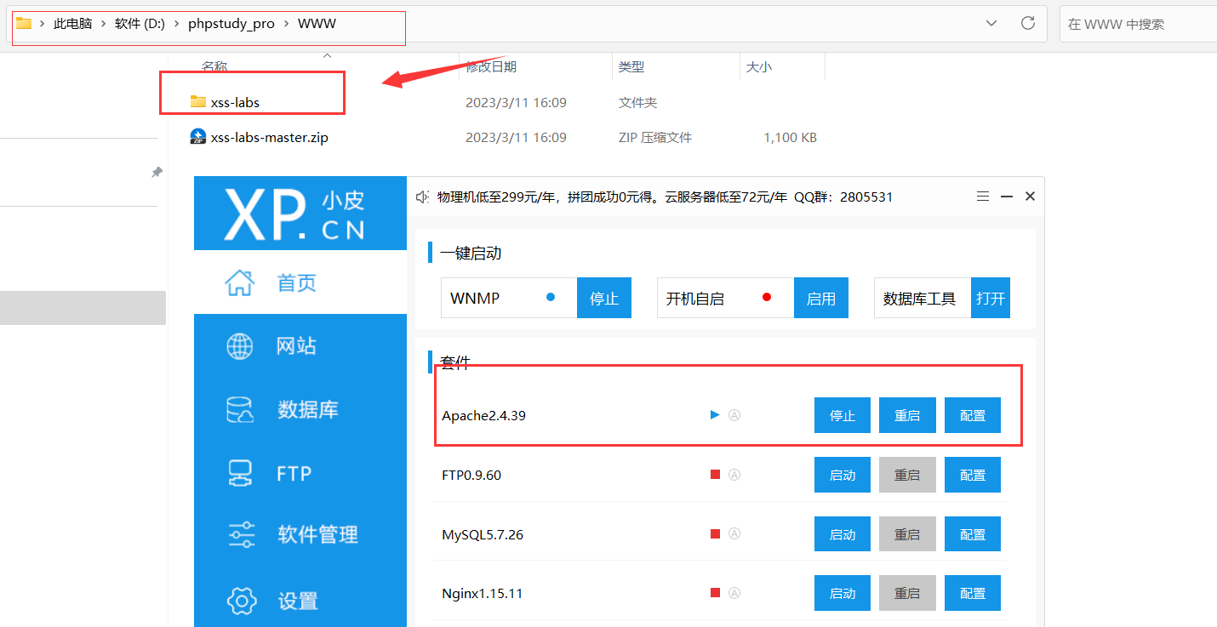
Task: Start MySQL5.7.26 with its 启动 button
Action: [x=843, y=534]
